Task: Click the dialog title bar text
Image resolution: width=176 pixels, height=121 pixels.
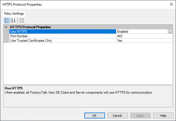Action: tap(22, 4)
